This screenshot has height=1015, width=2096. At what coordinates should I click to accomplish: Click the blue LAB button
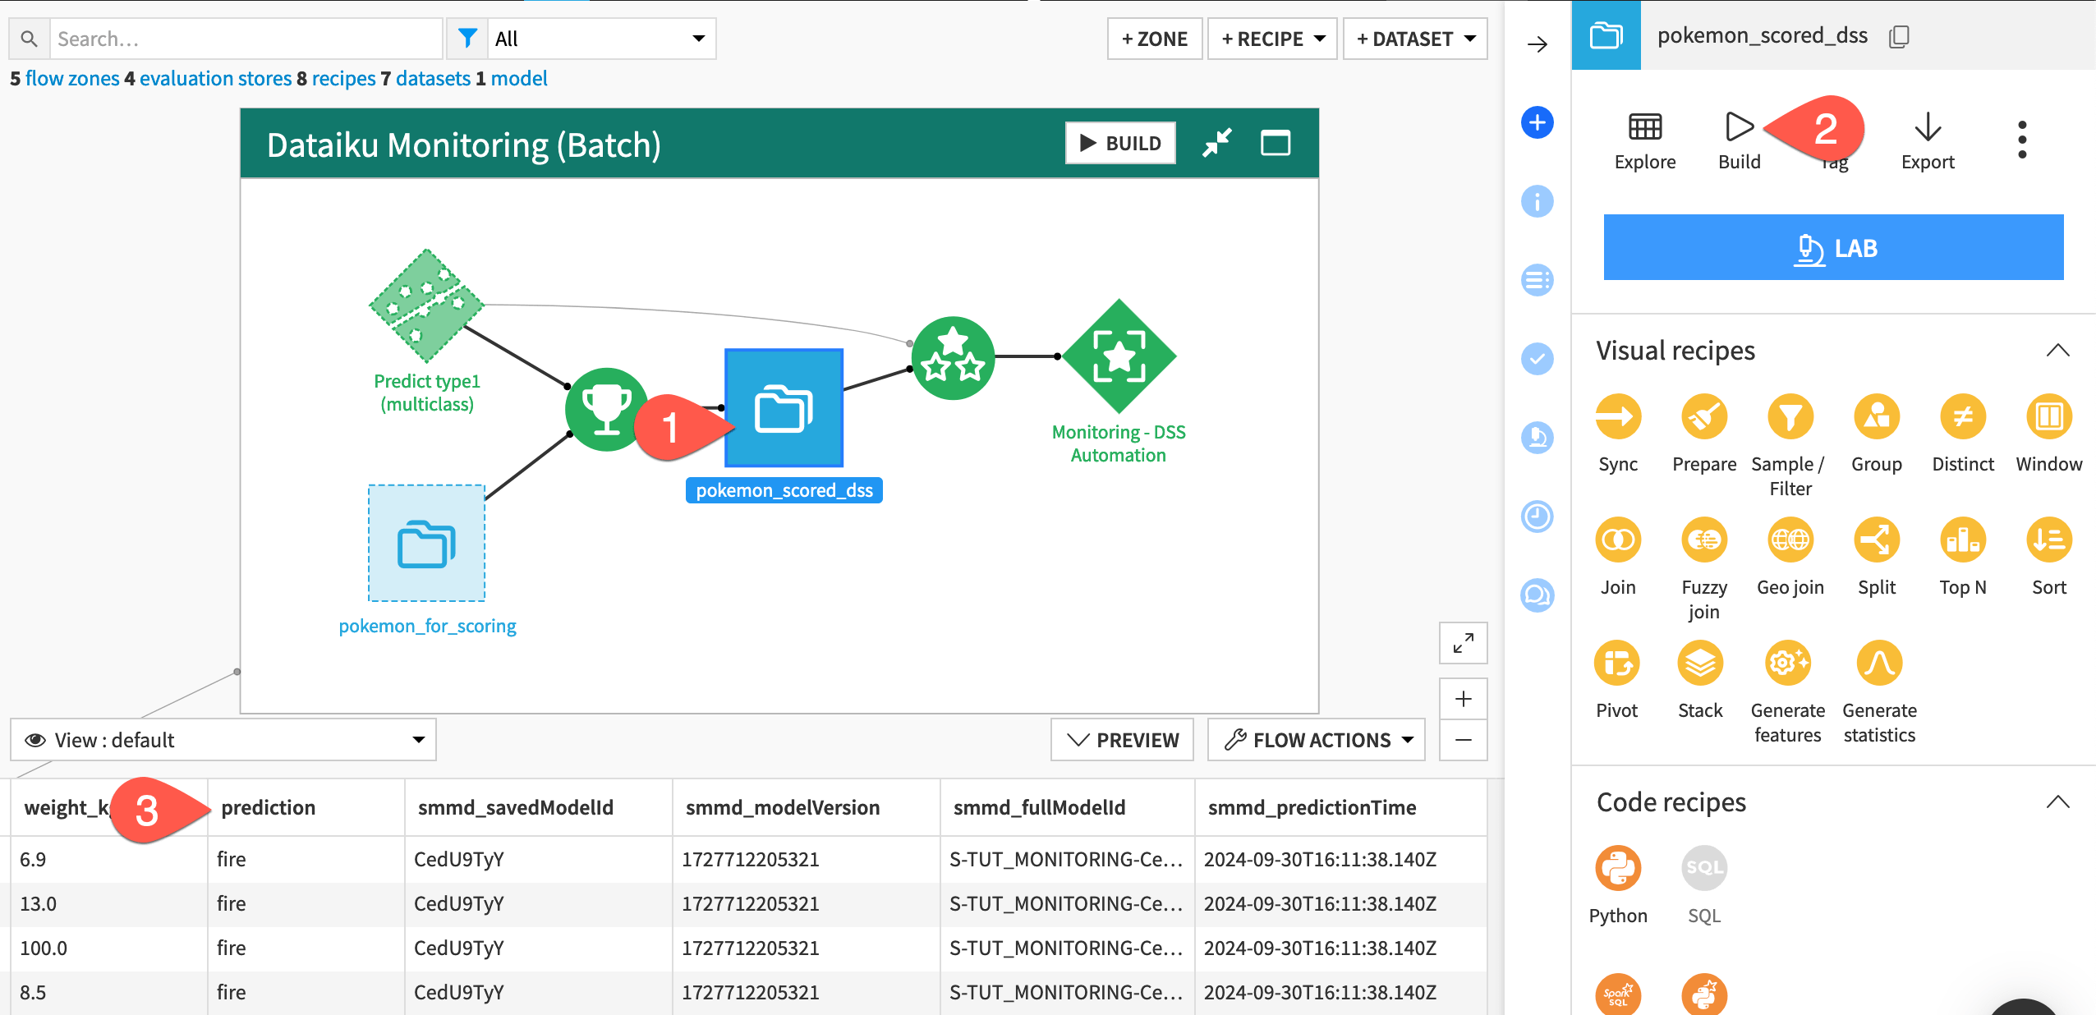click(1832, 247)
